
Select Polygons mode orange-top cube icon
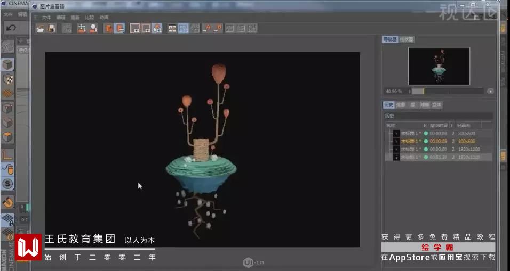point(7,137)
